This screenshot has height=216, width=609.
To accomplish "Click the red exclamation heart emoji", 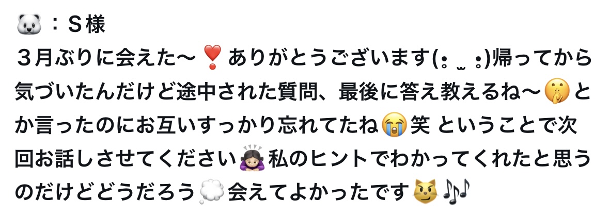I will [212, 58].
